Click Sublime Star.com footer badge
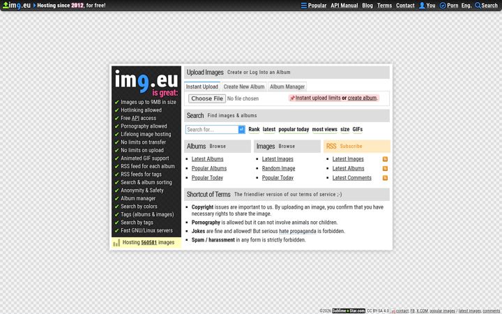The width and height of the screenshot is (502, 314). point(349,311)
